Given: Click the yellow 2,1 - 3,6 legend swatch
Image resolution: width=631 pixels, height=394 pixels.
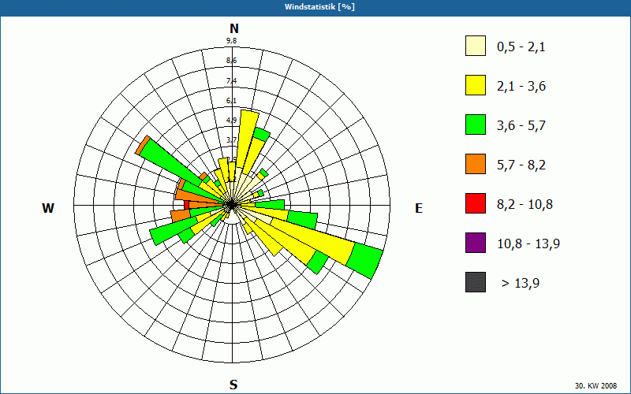Looking at the screenshot, I should click(x=476, y=85).
